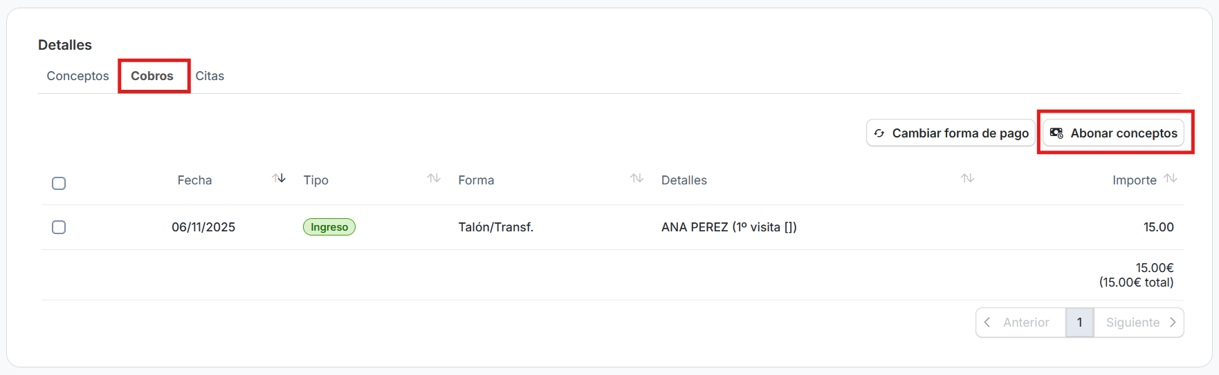Viewport: 1219px width, 375px height.
Task: Go to the Citas tab
Action: [210, 76]
